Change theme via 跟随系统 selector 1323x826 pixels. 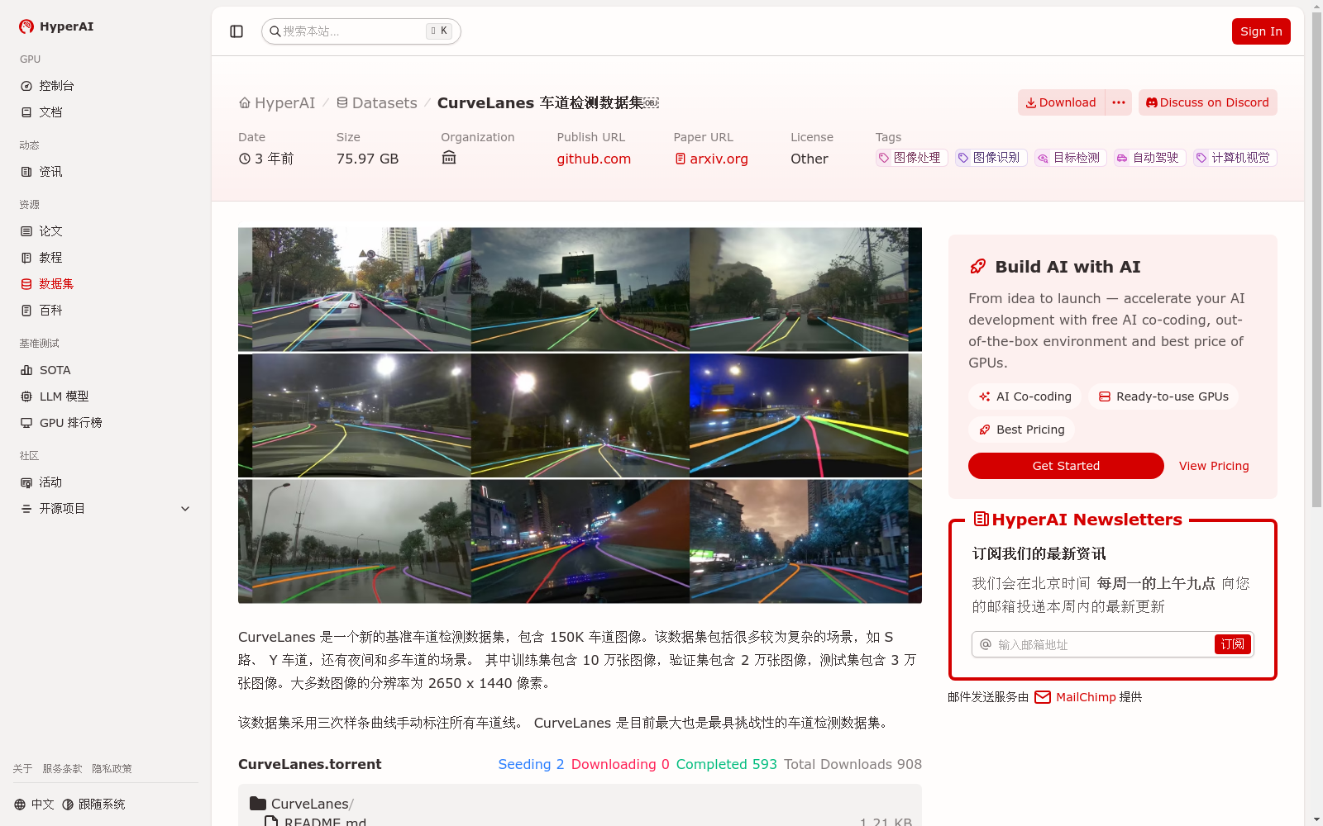[x=93, y=805]
